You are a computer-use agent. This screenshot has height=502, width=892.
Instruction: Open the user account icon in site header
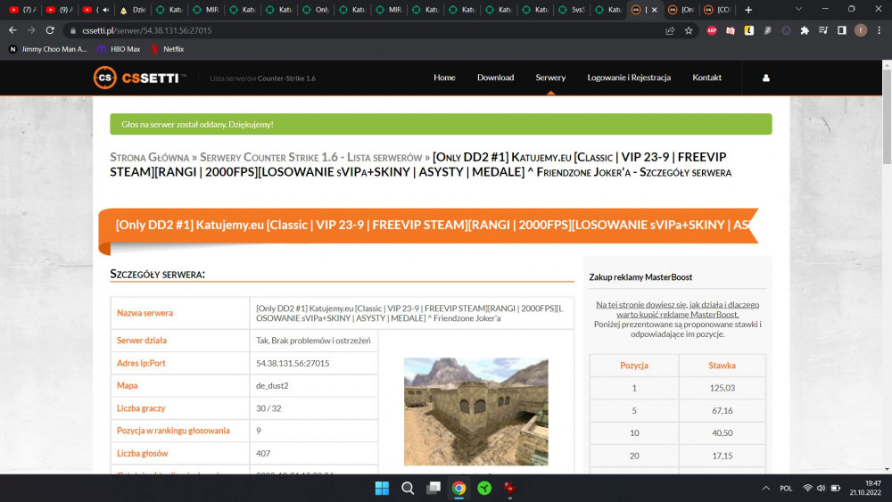765,78
